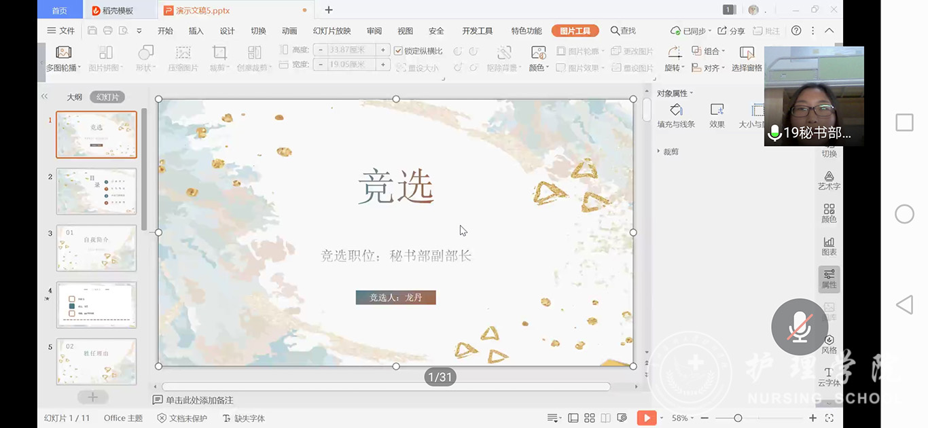Unmute the crossed-out microphone button

pyautogui.click(x=800, y=327)
